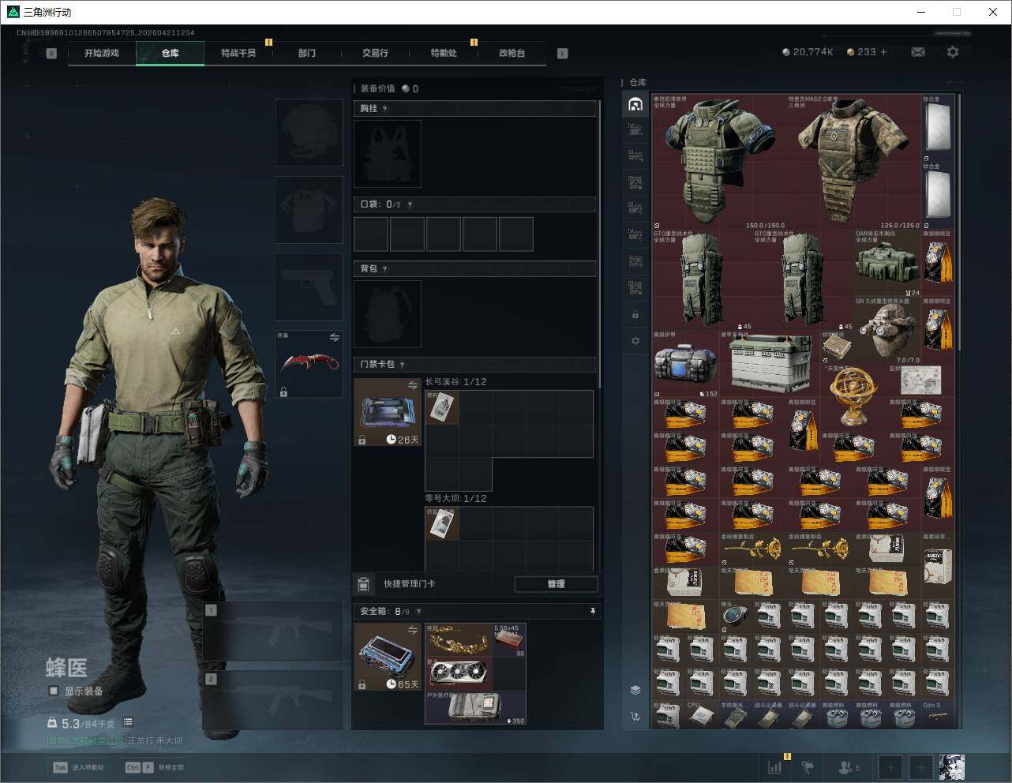Screen dimensions: 1012x783
Task: Select the graphics card in safe box
Action: coord(459,674)
